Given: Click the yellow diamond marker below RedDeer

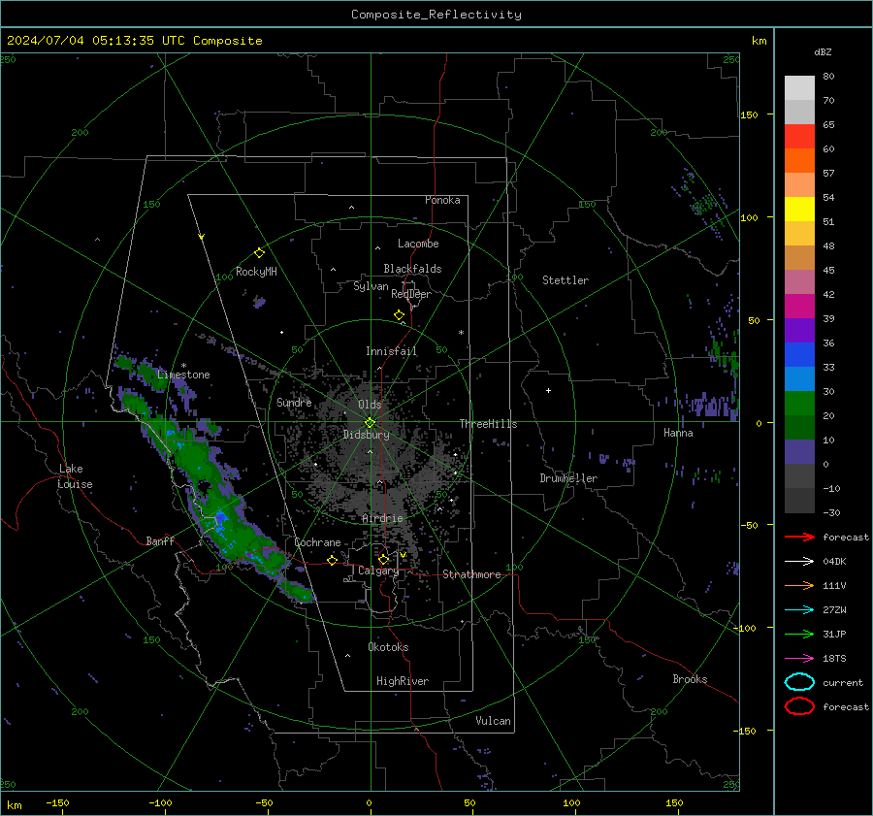Looking at the screenshot, I should pyautogui.click(x=400, y=315).
